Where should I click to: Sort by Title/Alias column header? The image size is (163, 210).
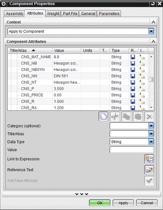click(x=30, y=50)
